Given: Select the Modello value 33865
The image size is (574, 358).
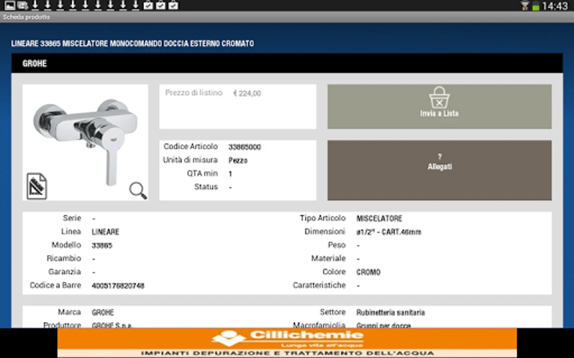Looking at the screenshot, I should pyautogui.click(x=102, y=245).
